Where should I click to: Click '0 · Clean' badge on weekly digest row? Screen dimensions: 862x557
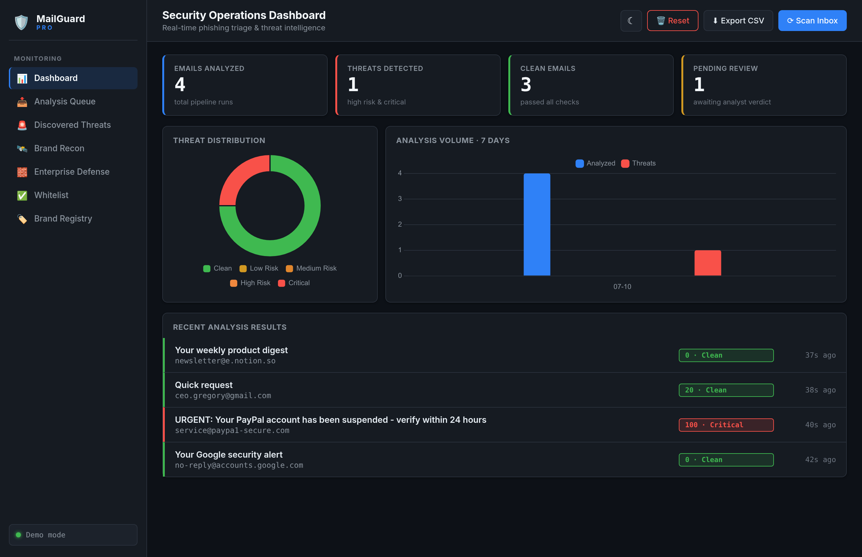pos(726,355)
